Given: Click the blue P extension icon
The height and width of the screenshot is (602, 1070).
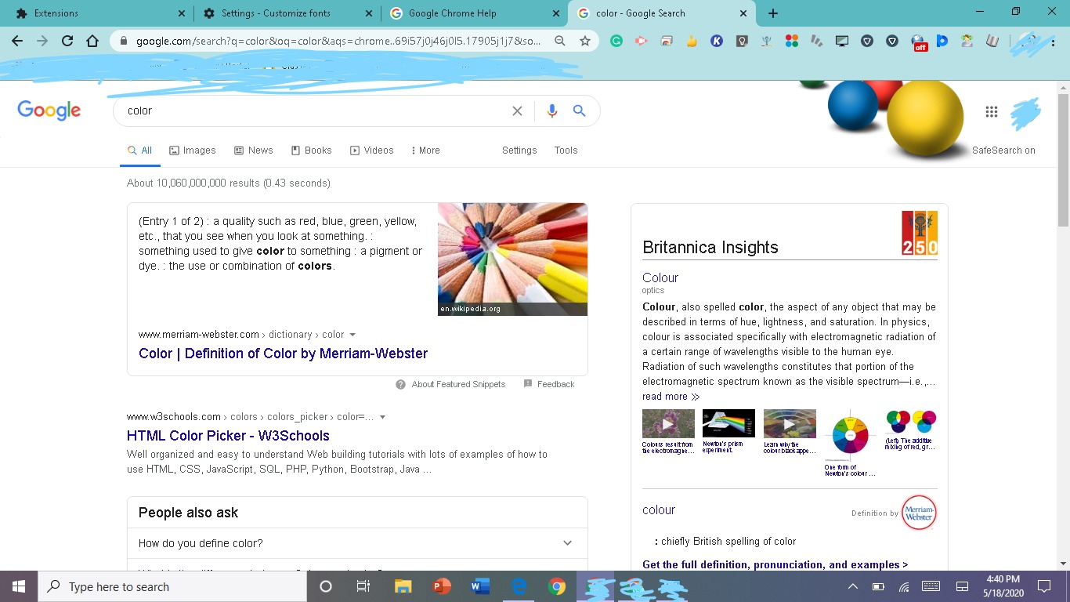Looking at the screenshot, I should [x=942, y=41].
